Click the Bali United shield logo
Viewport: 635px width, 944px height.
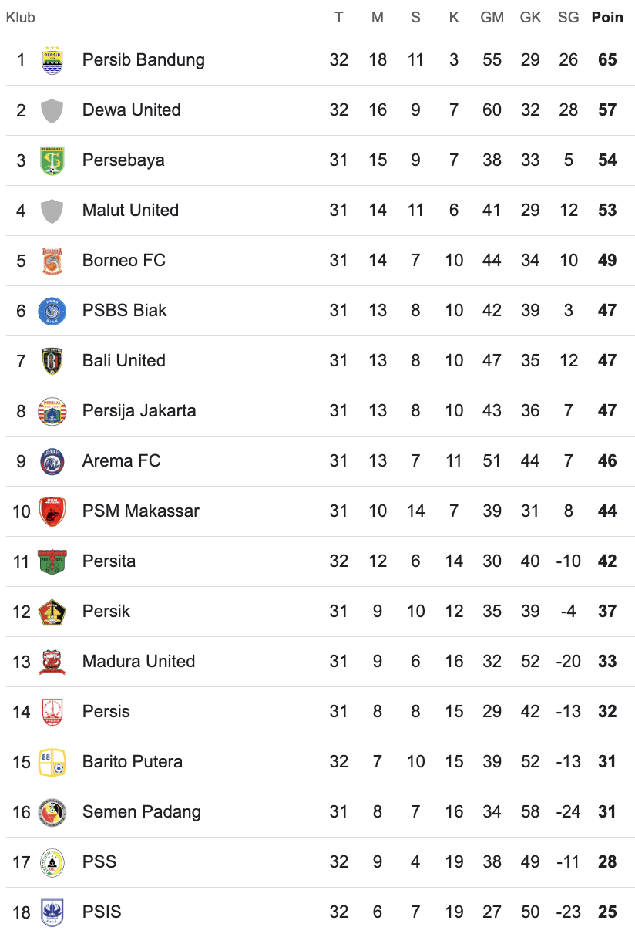tap(52, 361)
